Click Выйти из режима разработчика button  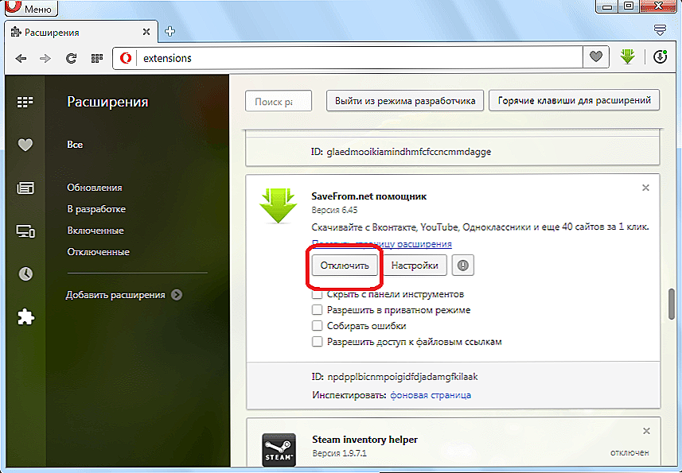(405, 101)
